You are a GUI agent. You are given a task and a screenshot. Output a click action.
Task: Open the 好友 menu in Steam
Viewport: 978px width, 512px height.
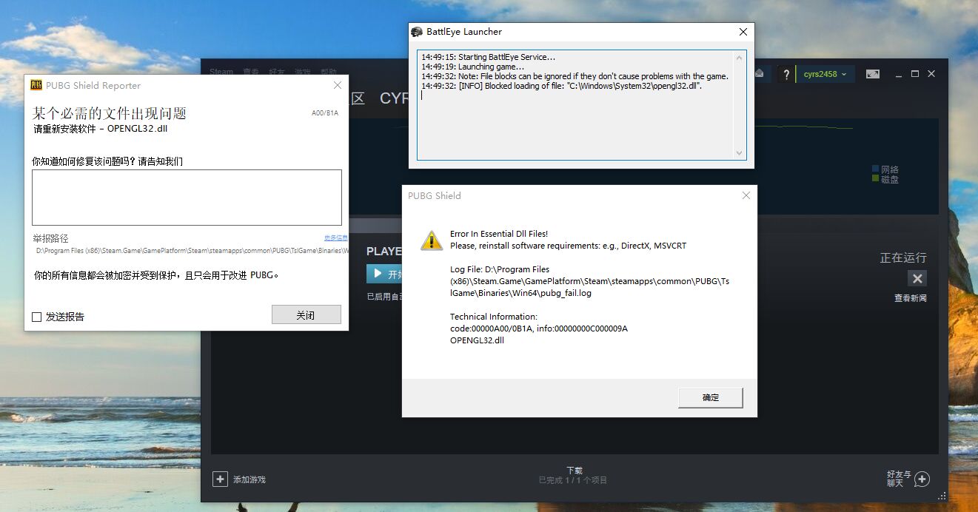click(x=277, y=72)
